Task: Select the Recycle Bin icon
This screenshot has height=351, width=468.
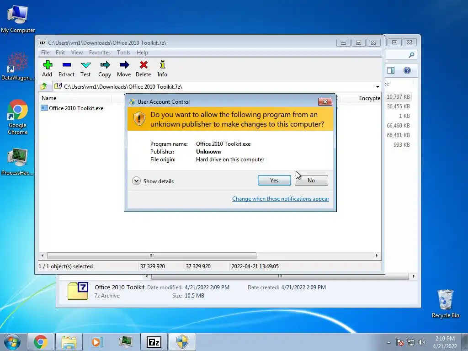Action: click(445, 303)
